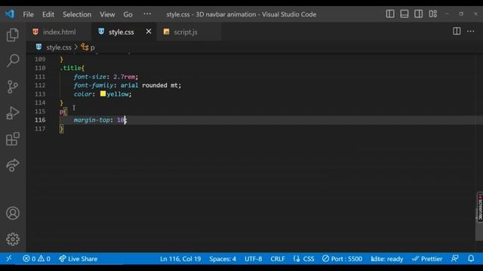Open the Extensions view

point(13,139)
